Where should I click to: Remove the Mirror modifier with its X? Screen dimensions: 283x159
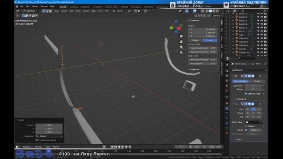(x=260, y=104)
